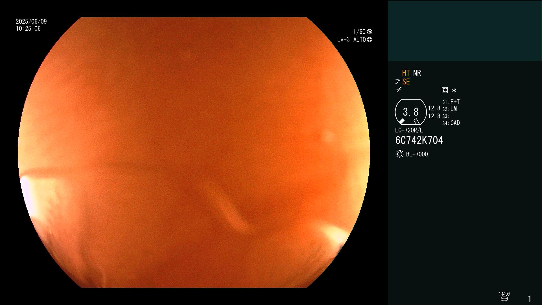Select the HT indicator
The height and width of the screenshot is (305, 542).
[x=406, y=73]
